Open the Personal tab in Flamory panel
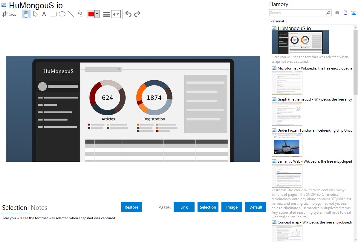Image resolution: width=358 pixels, height=242 pixels. 277,21
